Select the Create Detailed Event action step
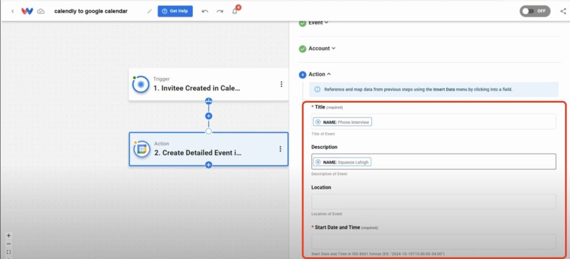 click(209, 149)
